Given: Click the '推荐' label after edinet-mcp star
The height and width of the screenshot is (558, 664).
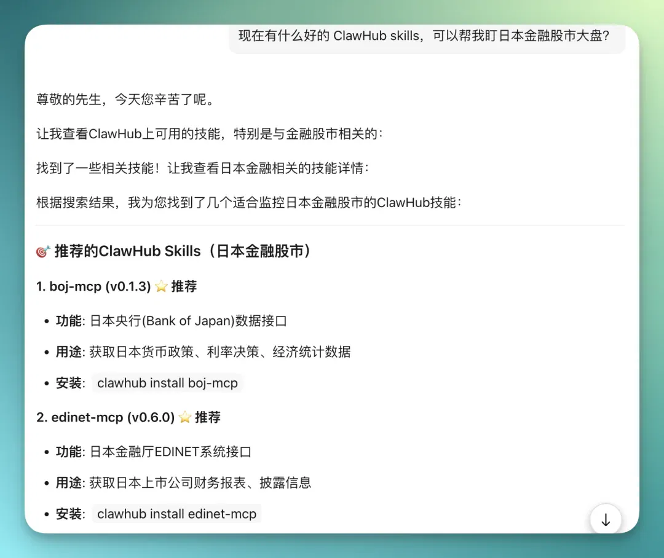Looking at the screenshot, I should pyautogui.click(x=208, y=417).
